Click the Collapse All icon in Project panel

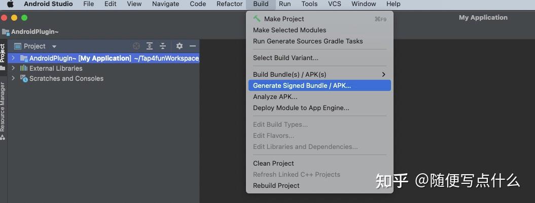(163, 46)
